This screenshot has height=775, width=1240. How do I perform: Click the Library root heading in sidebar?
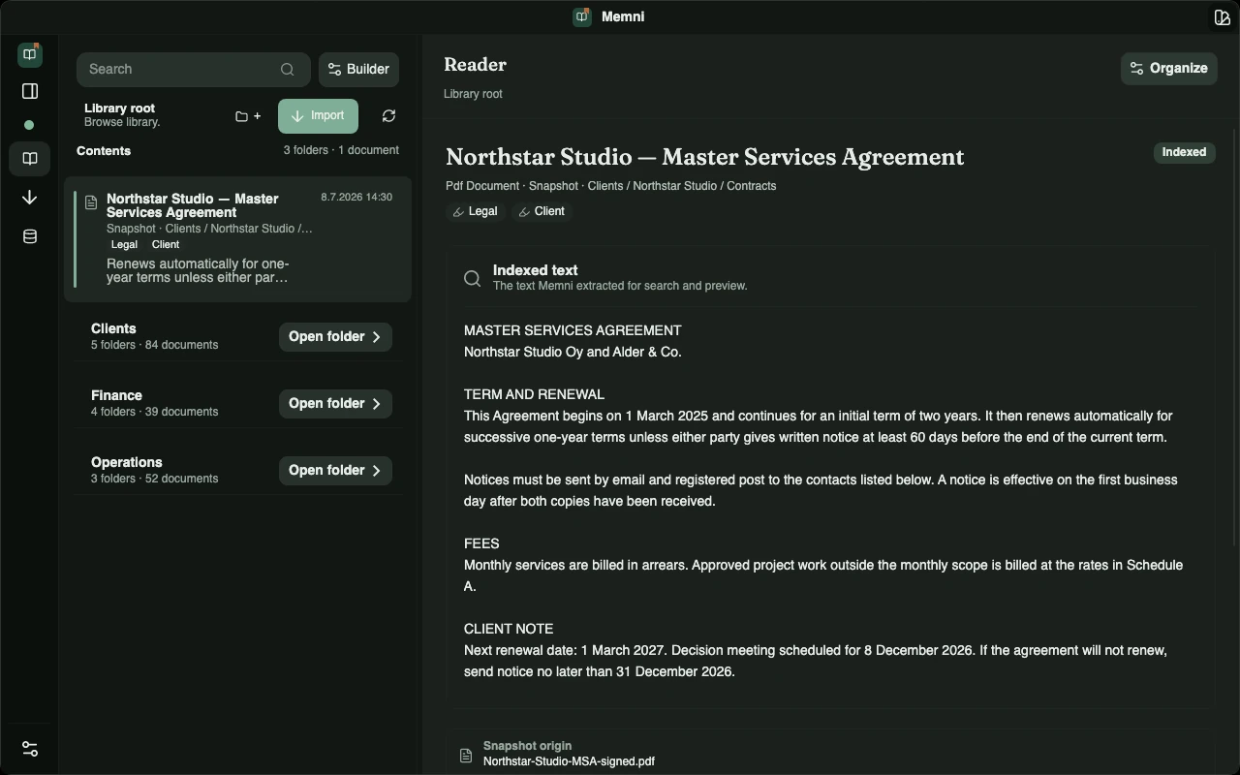coord(119,108)
